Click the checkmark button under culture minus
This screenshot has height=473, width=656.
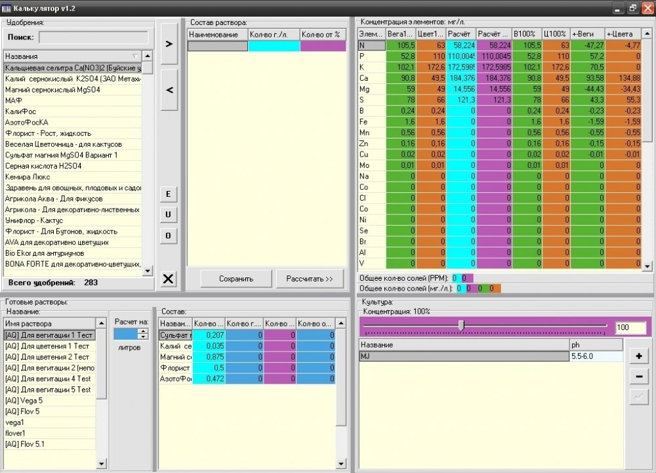point(639,397)
